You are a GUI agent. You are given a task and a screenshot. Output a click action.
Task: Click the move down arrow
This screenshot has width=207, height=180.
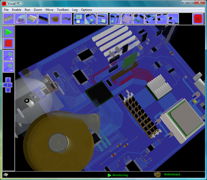[x=8, y=90]
